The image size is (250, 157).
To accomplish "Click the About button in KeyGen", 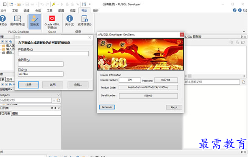I will tap(174, 107).
